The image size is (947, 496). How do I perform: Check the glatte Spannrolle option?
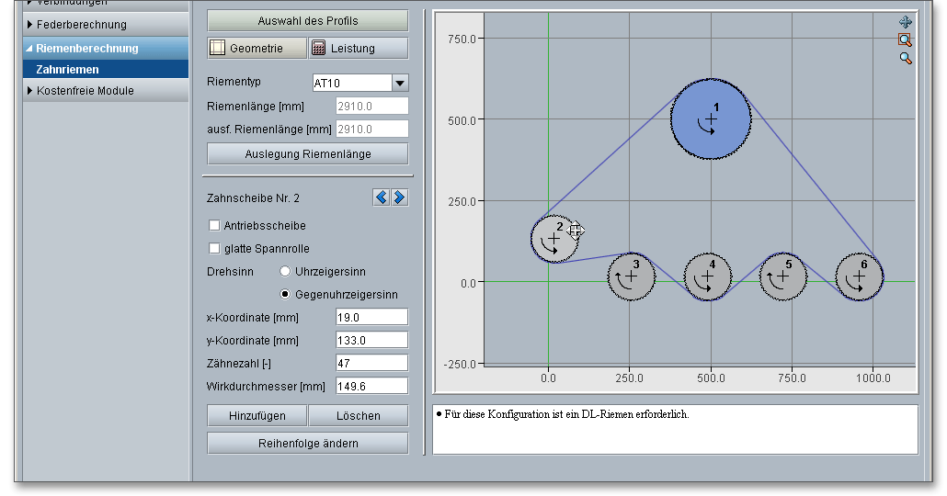pyautogui.click(x=214, y=248)
